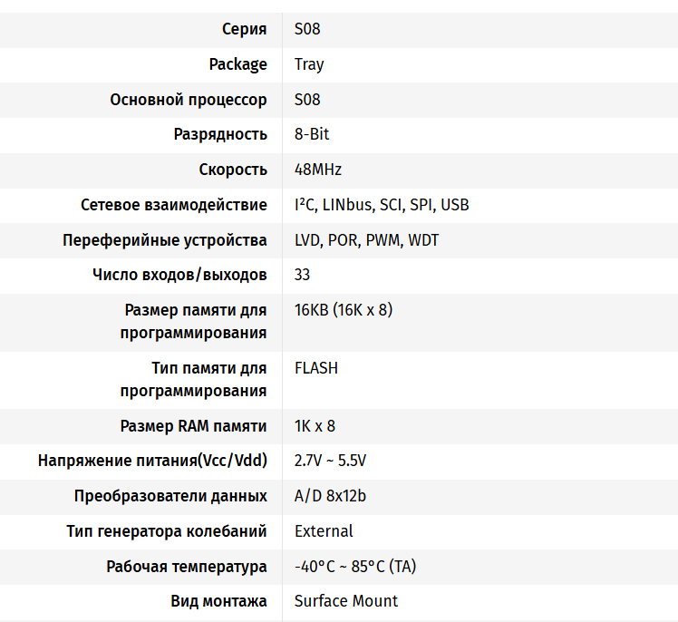
Task: Select the "A/D 8x12b" value
Action: pyautogui.click(x=330, y=496)
